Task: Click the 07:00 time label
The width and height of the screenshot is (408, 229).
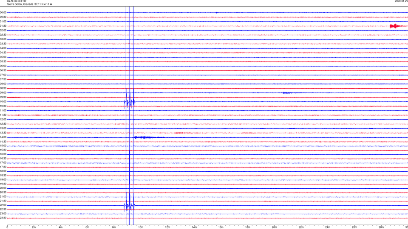Action: [3, 75]
